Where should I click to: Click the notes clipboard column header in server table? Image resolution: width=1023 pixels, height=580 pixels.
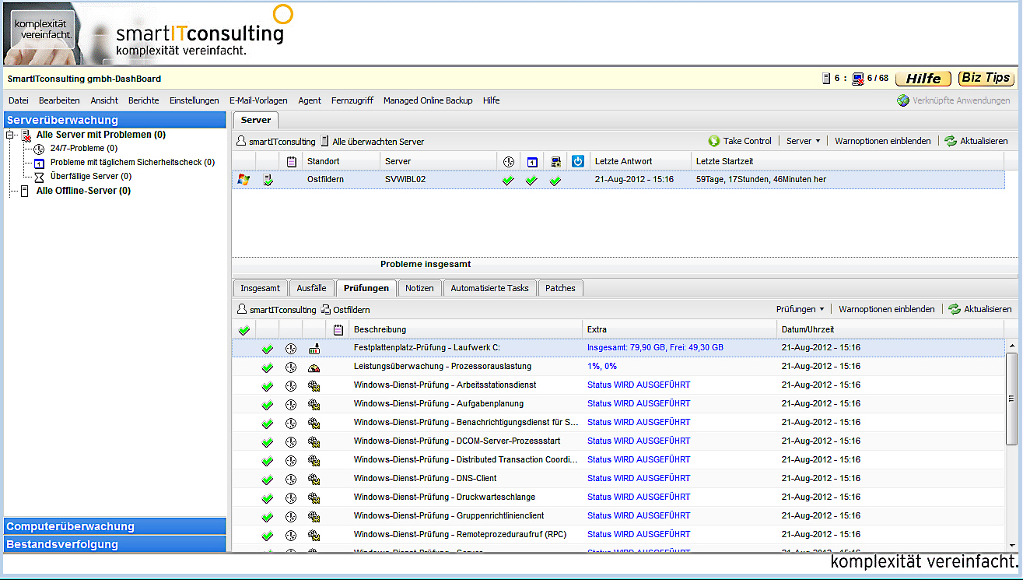pyautogui.click(x=292, y=161)
